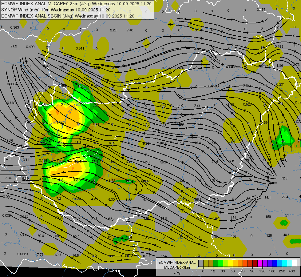Image resolution: width=301 pixels, height=277 pixels.
Task: Click the map value 60.8
Action: pos(41,236)
